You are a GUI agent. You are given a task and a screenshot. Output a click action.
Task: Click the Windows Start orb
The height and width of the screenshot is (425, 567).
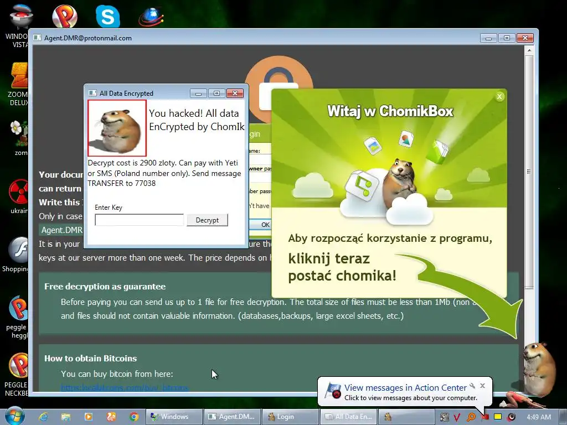pyautogui.click(x=14, y=416)
